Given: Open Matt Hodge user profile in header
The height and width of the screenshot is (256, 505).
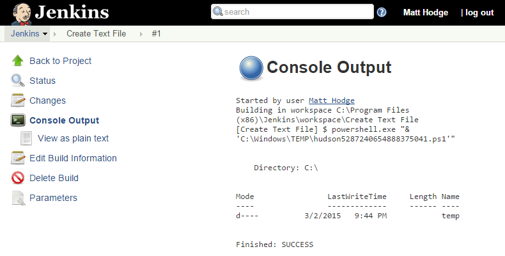Looking at the screenshot, I should 426,12.
